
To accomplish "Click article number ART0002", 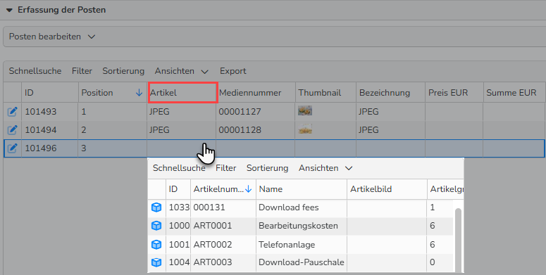I will pyautogui.click(x=212, y=245).
